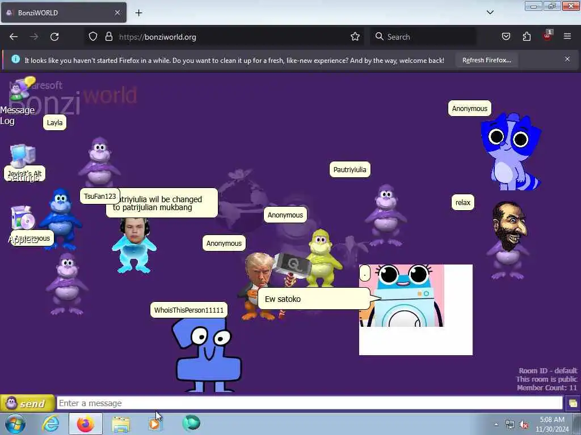Show hidden tray icons arrow
The height and width of the screenshot is (435, 581).
pyautogui.click(x=496, y=424)
